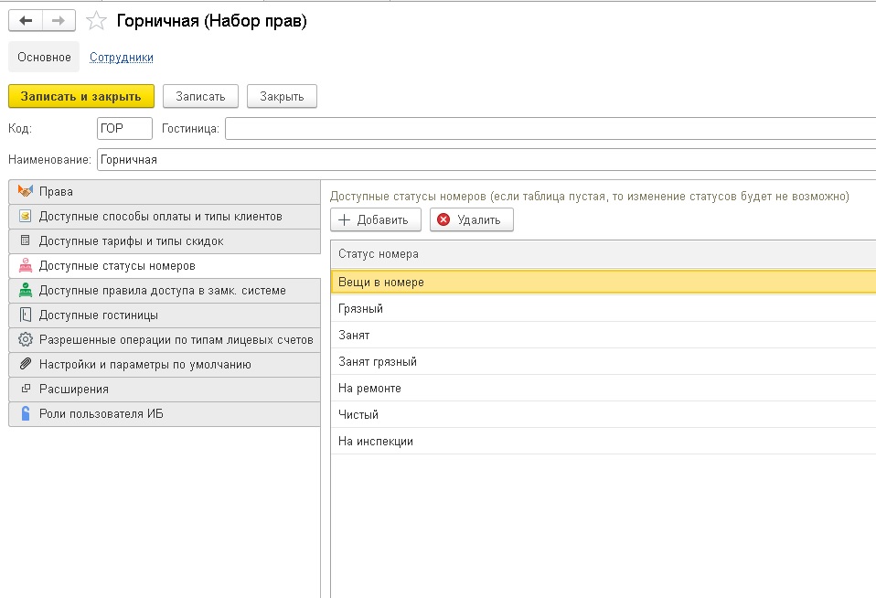Click the calculator icon beside Доступные тарифы
Image resolution: width=876 pixels, height=598 pixels.
click(26, 241)
